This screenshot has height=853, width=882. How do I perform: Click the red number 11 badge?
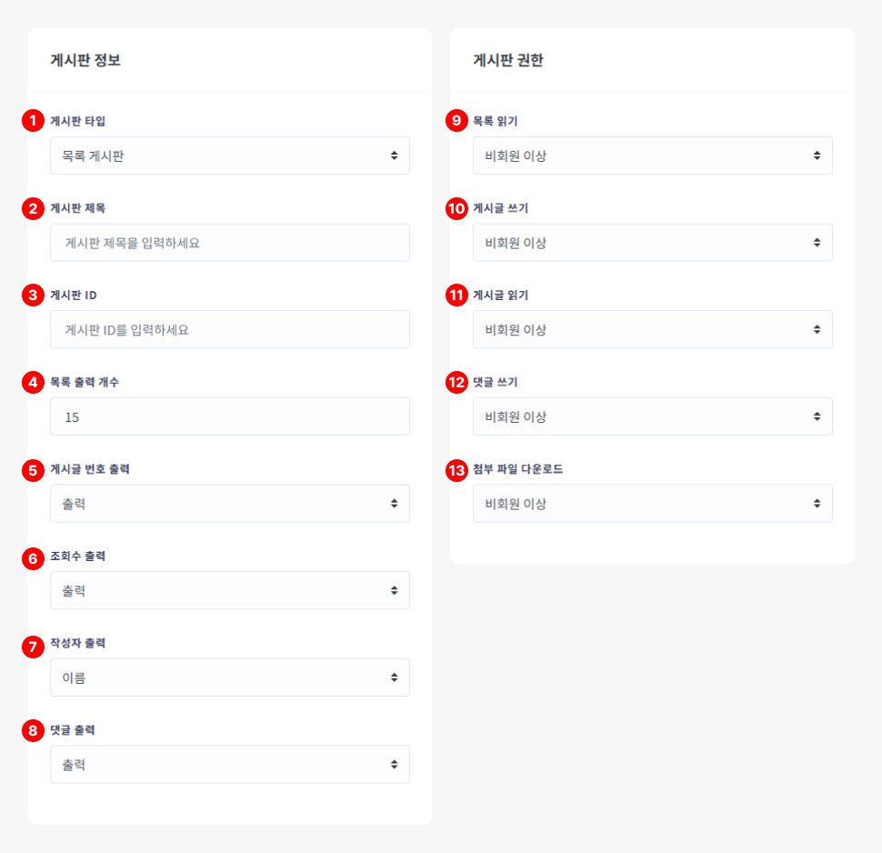[456, 296]
